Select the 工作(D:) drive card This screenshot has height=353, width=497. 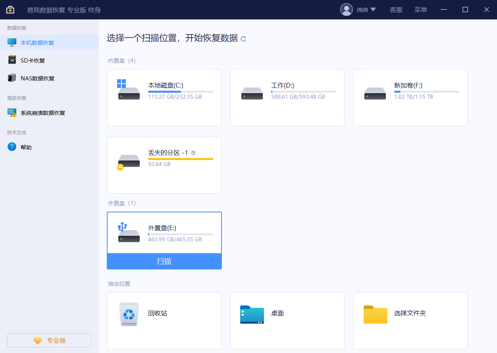tap(287, 97)
